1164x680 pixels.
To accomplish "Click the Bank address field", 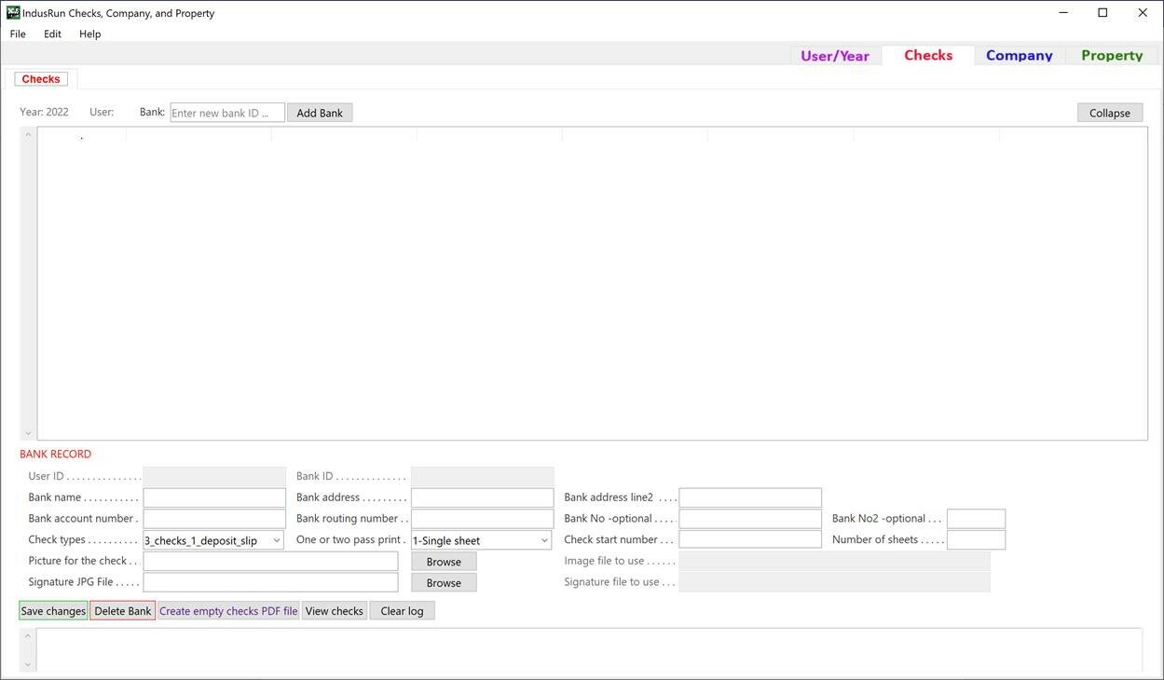I will pyautogui.click(x=483, y=497).
